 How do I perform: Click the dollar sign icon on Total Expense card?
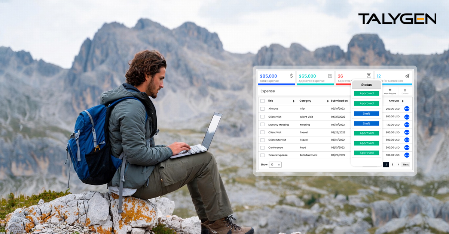[291, 76]
